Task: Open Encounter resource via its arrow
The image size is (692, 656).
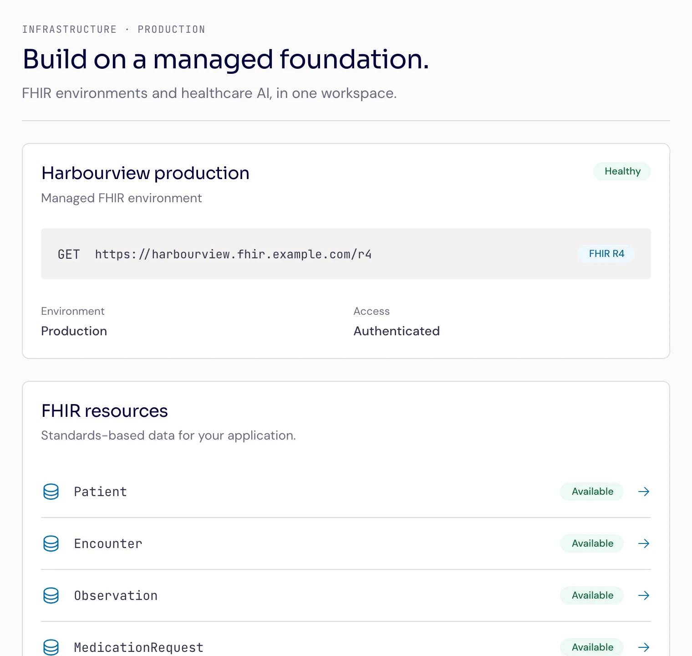Action: click(644, 543)
